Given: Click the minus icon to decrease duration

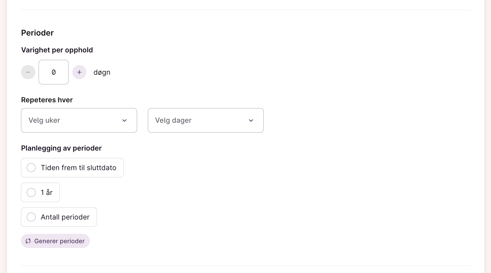Looking at the screenshot, I should (x=28, y=72).
